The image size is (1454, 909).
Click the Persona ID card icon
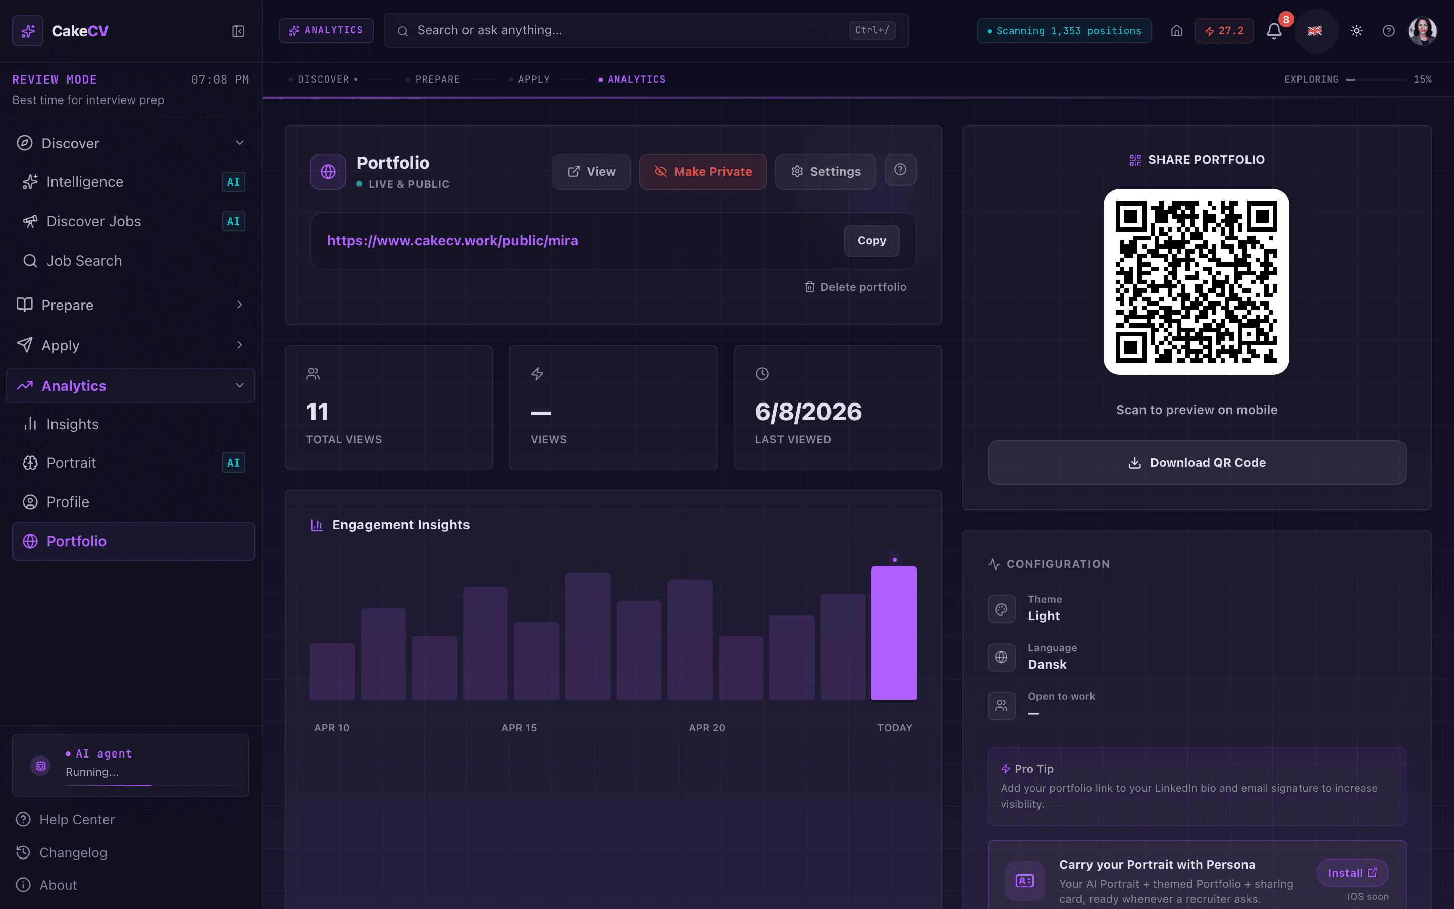(1024, 881)
